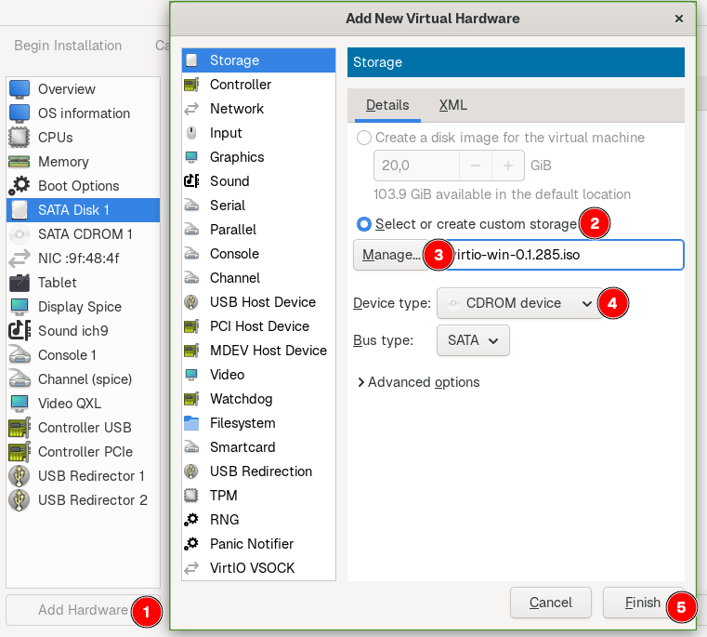Select Sound ich9 in VM details
The width and height of the screenshot is (707, 637).
tap(84, 331)
